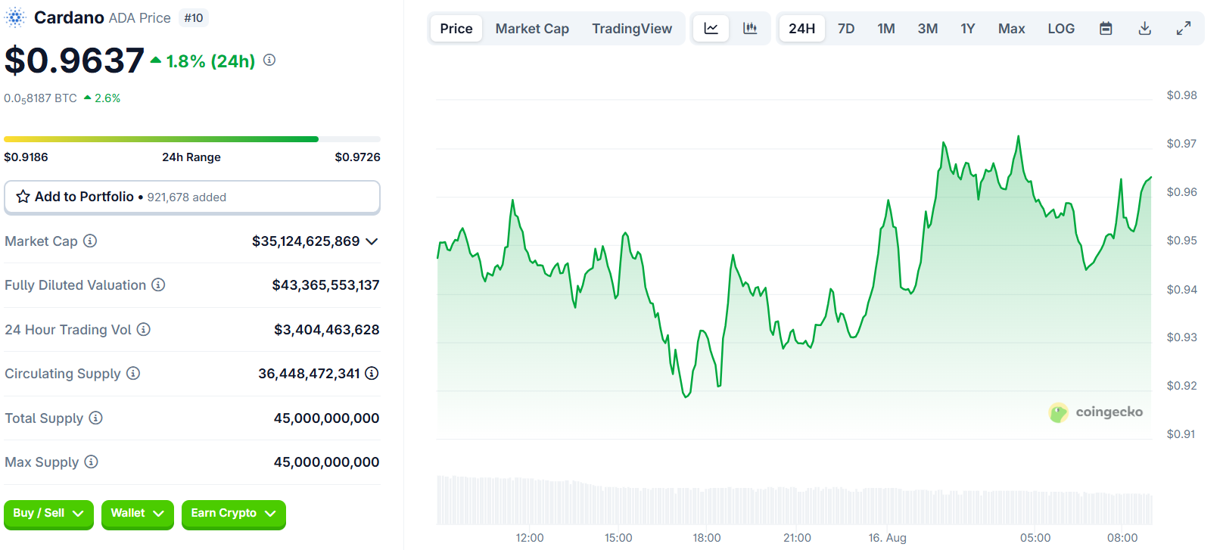Click the $0.9726 24h high value
Viewport: 1223px width, 550px height.
[358, 157]
